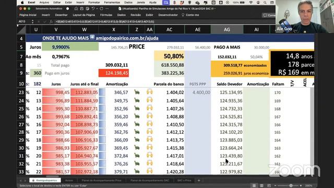Open the Painel de Acompanhamento SAC sheet tab
The width and height of the screenshot is (334, 188).
150,180
